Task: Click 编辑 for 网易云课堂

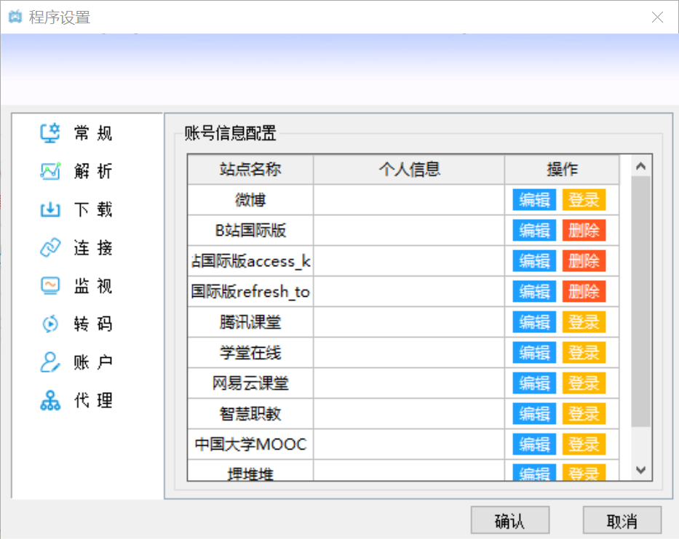Action: (x=534, y=383)
